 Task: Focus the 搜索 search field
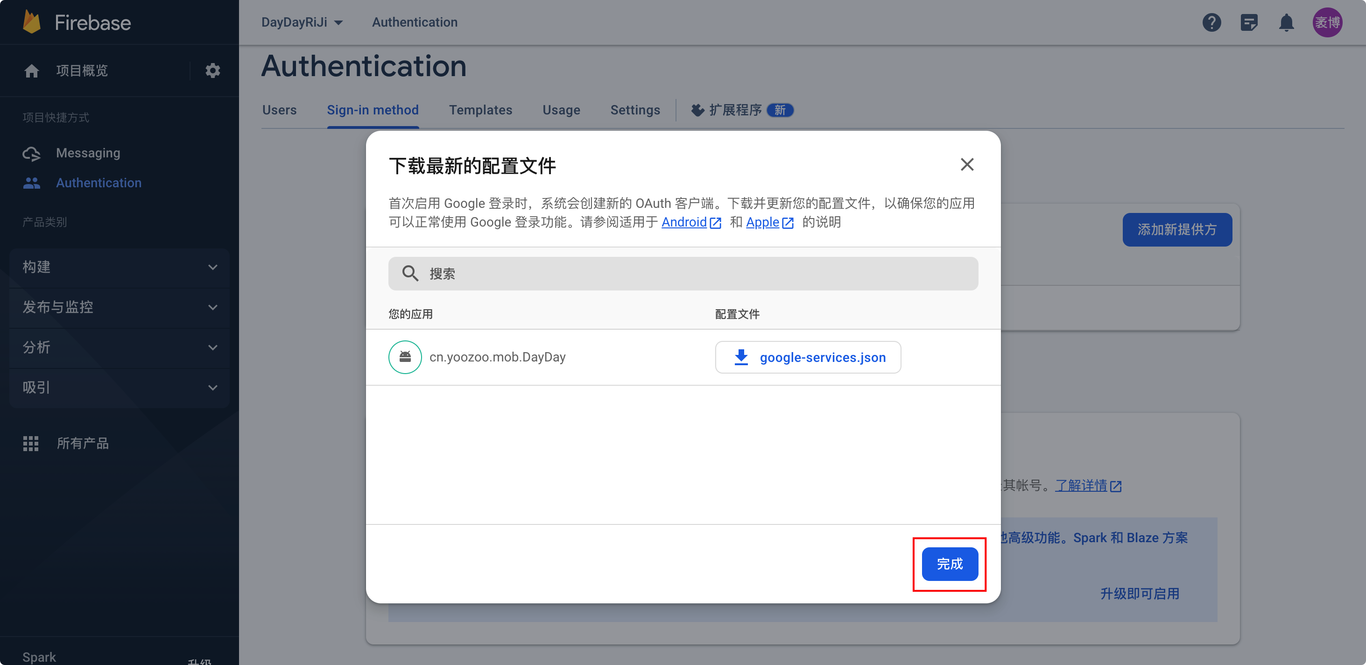tap(683, 274)
